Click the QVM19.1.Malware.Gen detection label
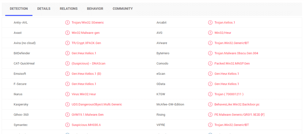The height and width of the screenshot is (134, 304). [x=88, y=115]
